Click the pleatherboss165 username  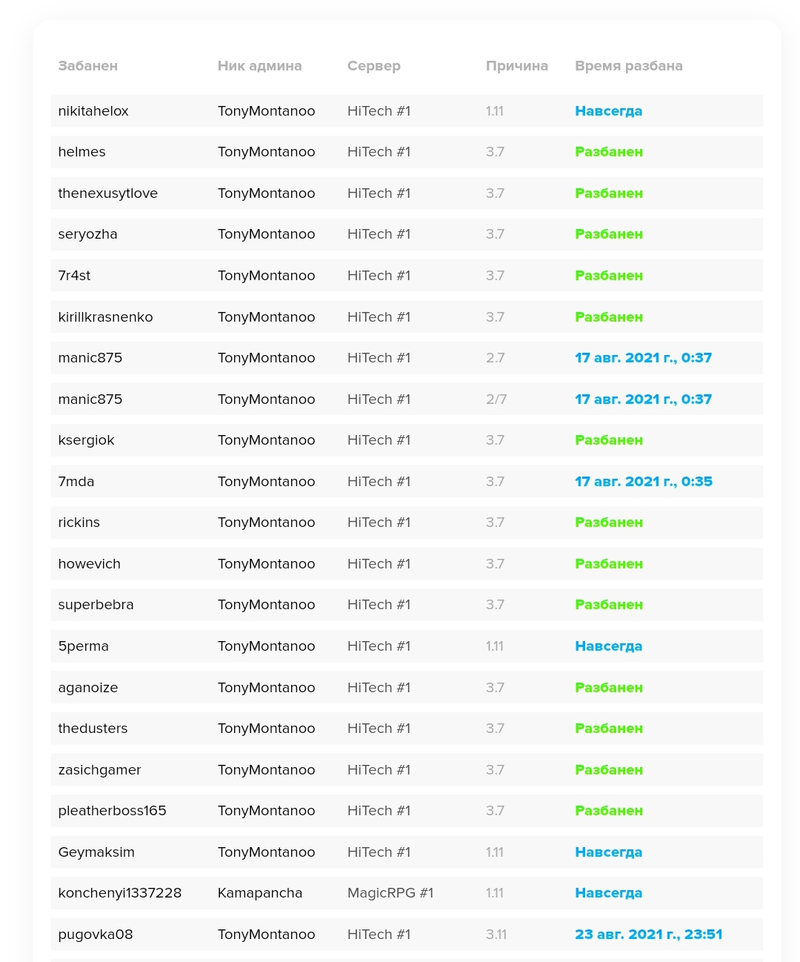[x=112, y=811]
